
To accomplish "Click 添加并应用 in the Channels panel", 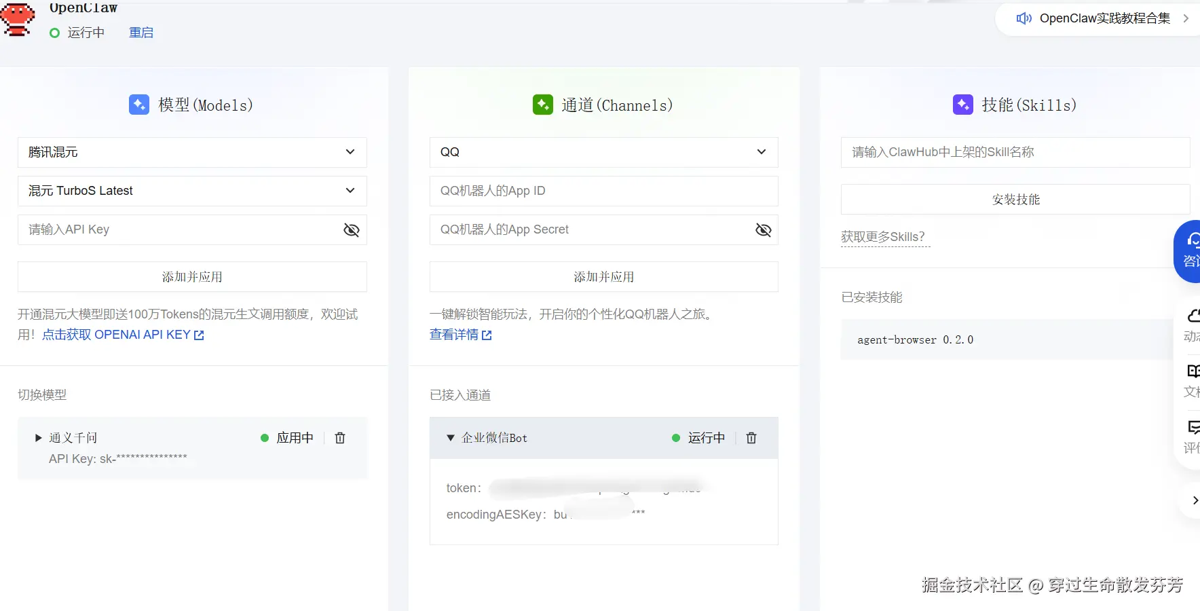I will [x=604, y=277].
